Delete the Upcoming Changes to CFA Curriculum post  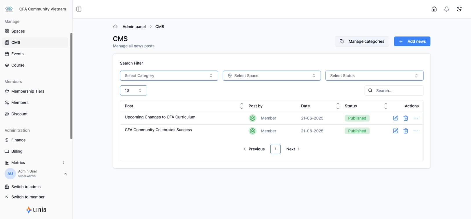405,118
